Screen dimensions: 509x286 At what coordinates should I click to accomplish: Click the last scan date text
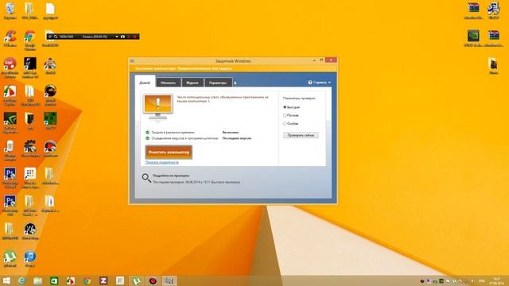click(196, 182)
